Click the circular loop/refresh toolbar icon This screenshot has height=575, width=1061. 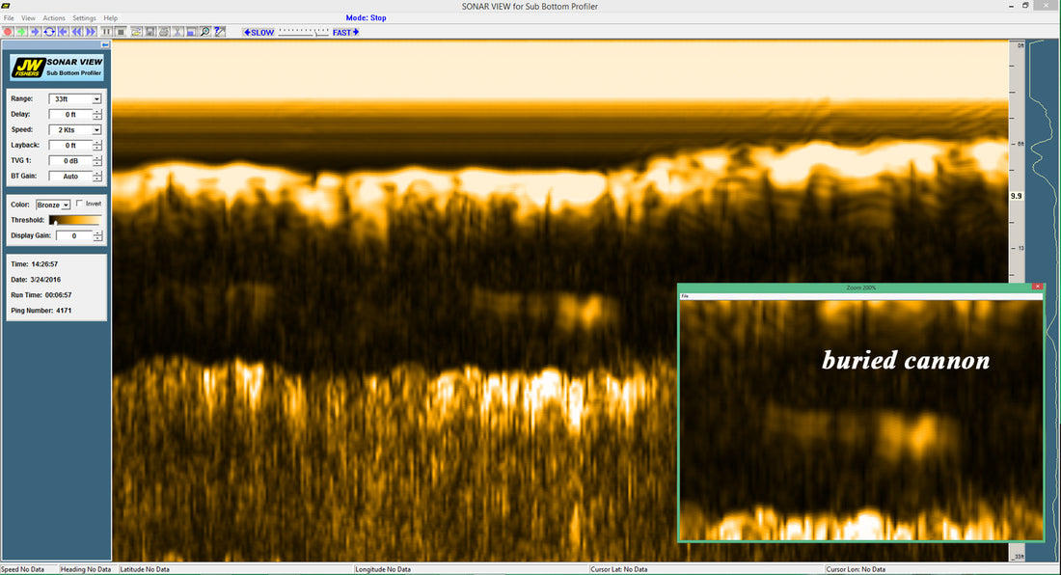coord(49,32)
